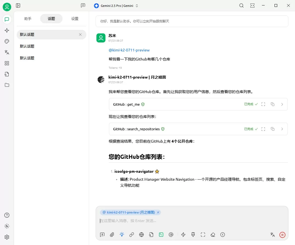The image size is (295, 245).
Task: Expand the search_repositories tool result chevron
Action: pos(282,129)
